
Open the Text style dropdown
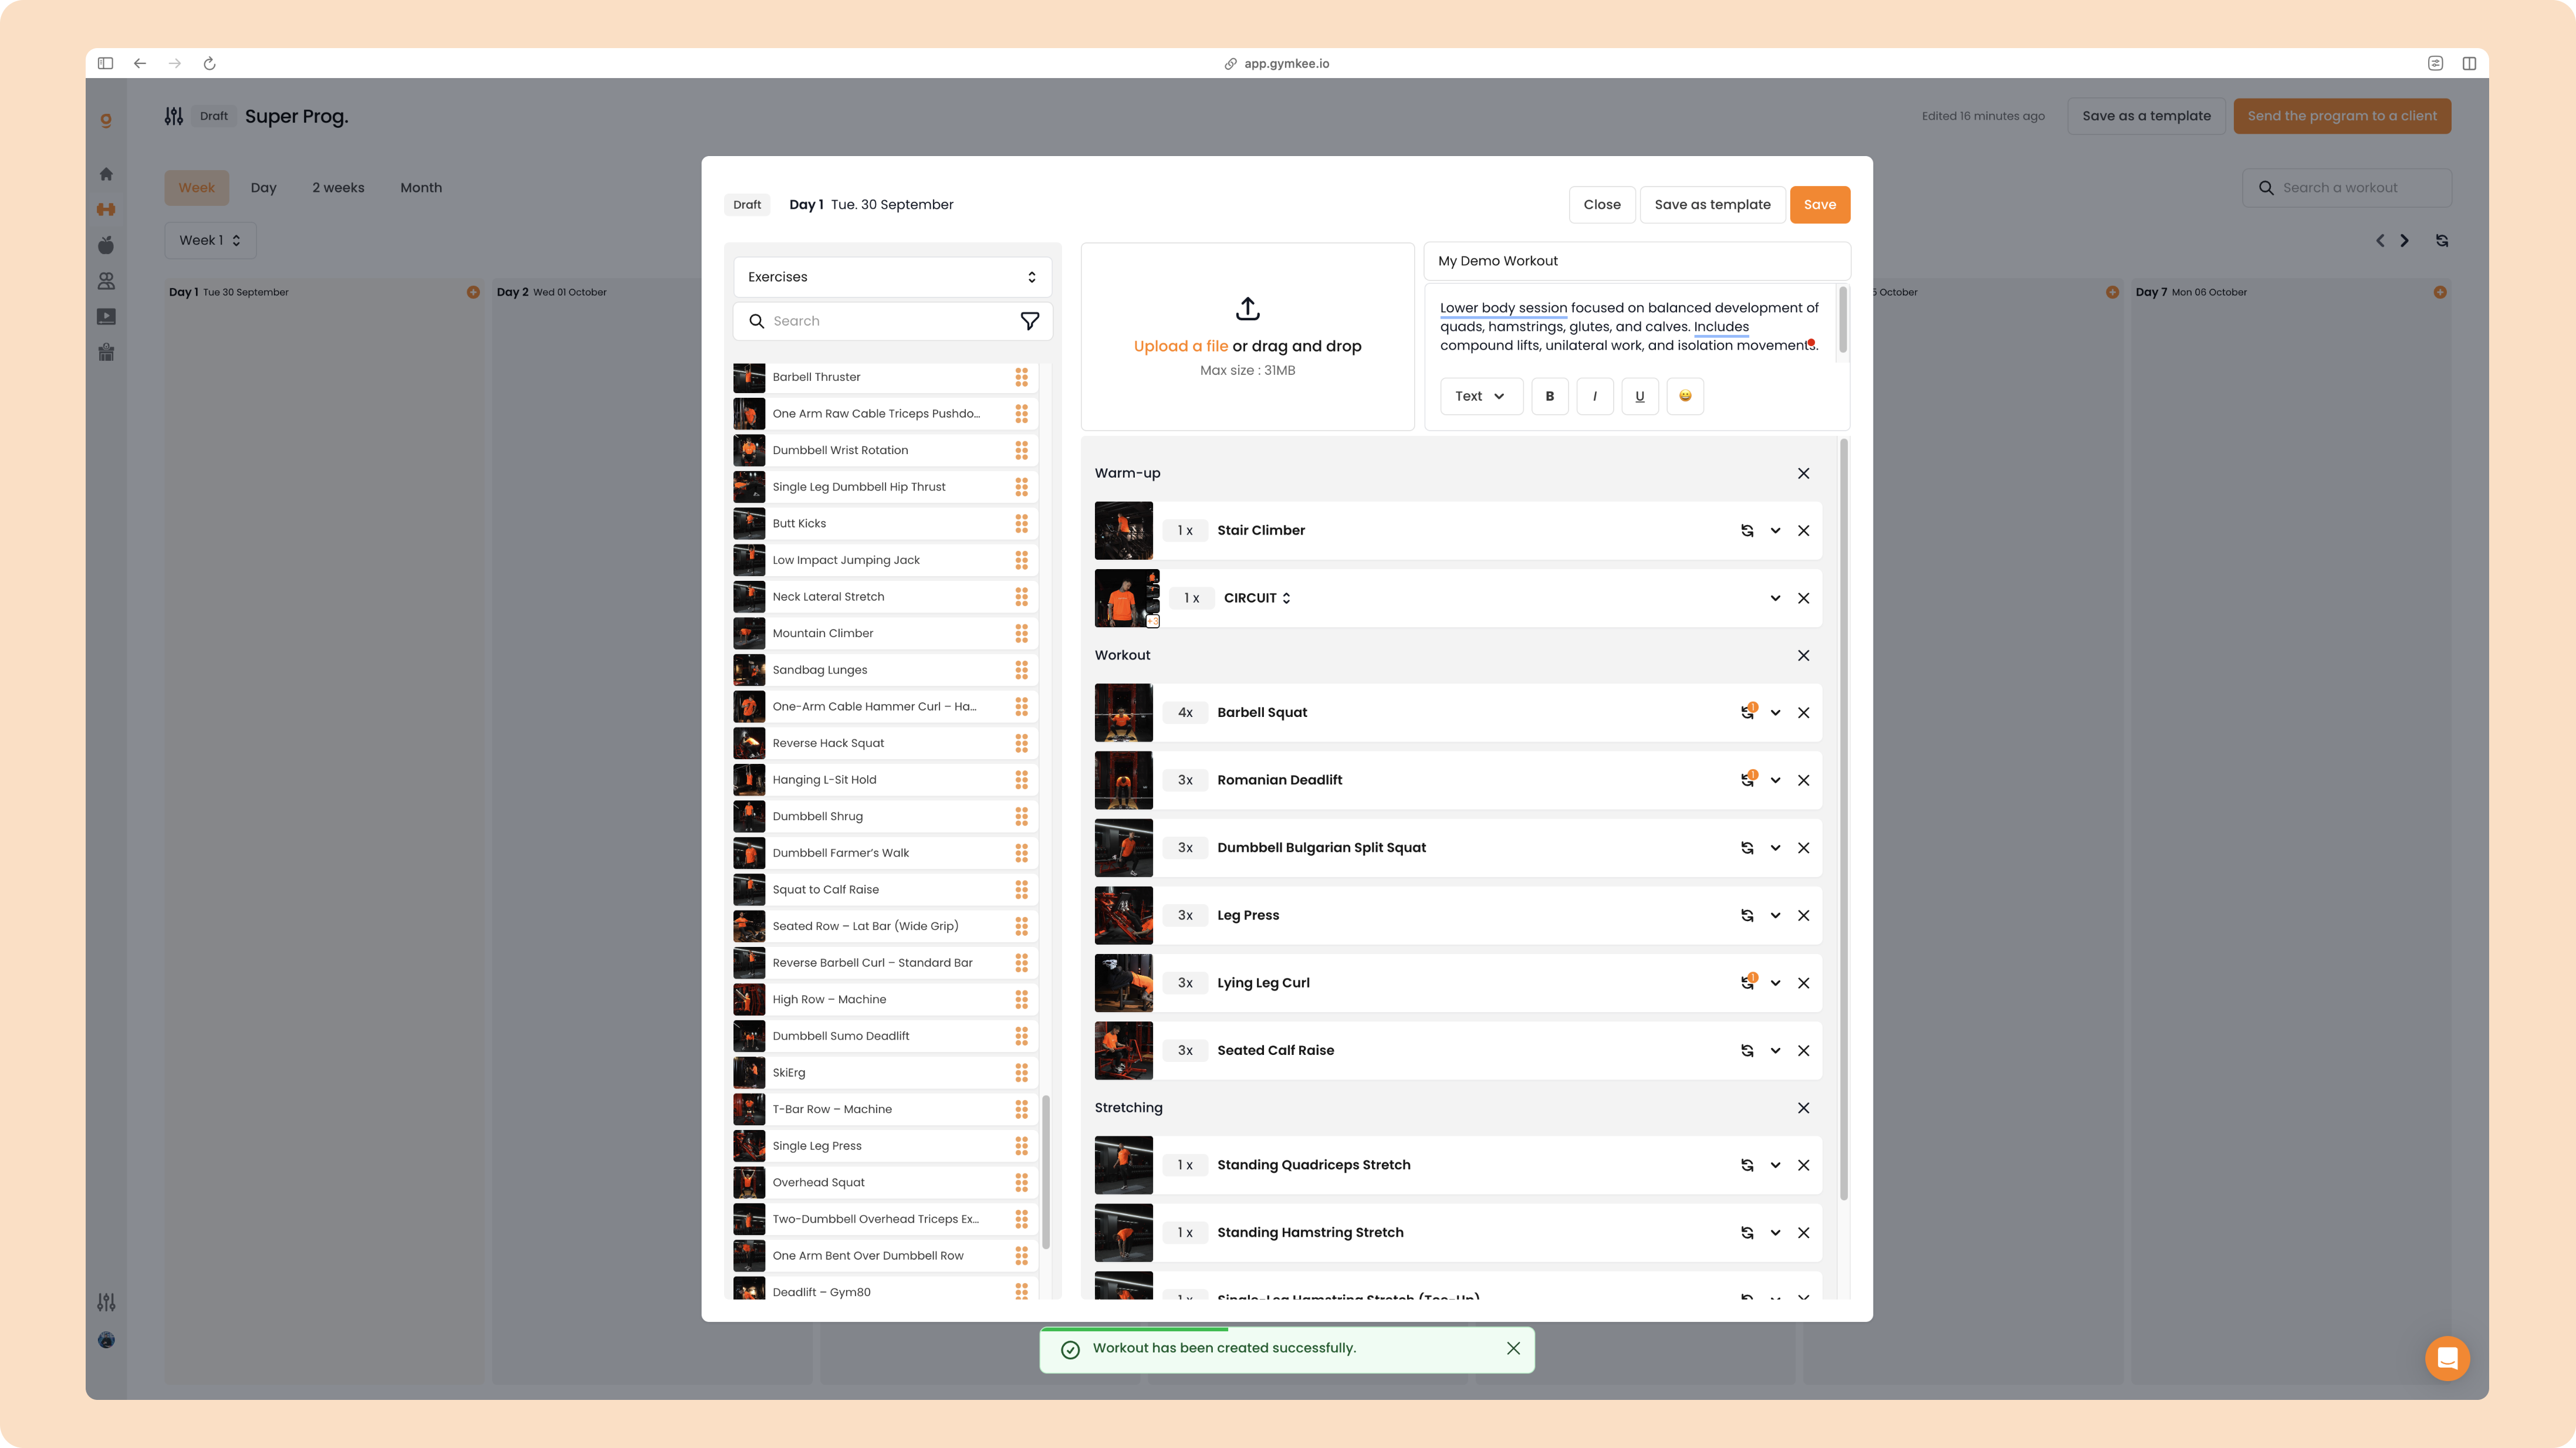[x=1481, y=396]
